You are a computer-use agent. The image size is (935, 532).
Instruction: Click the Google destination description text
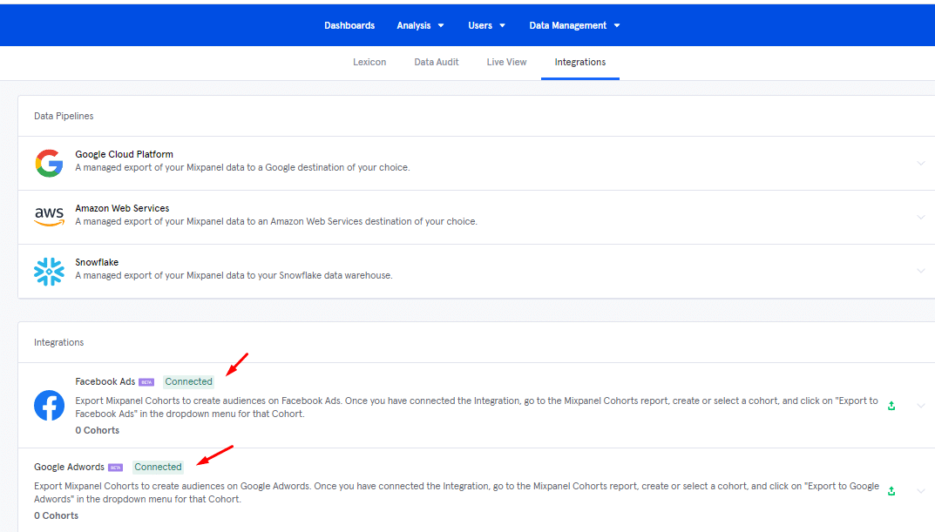243,167
